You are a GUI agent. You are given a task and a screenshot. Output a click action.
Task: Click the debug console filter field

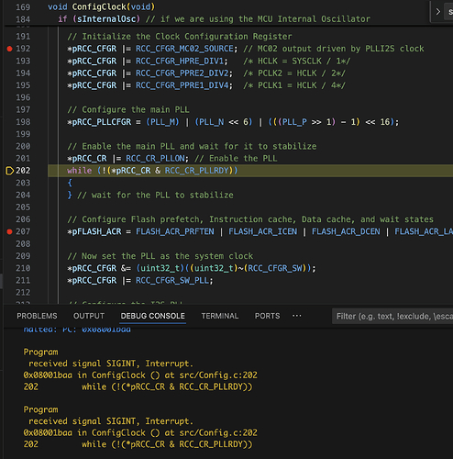(392, 316)
